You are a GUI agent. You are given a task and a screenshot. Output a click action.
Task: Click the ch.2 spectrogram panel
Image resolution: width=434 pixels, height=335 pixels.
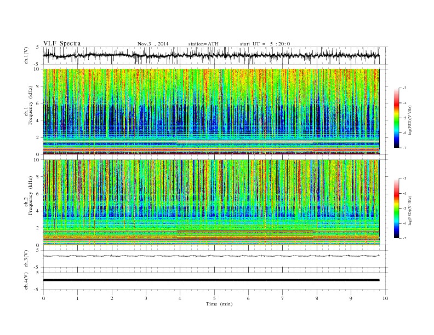(211, 203)
